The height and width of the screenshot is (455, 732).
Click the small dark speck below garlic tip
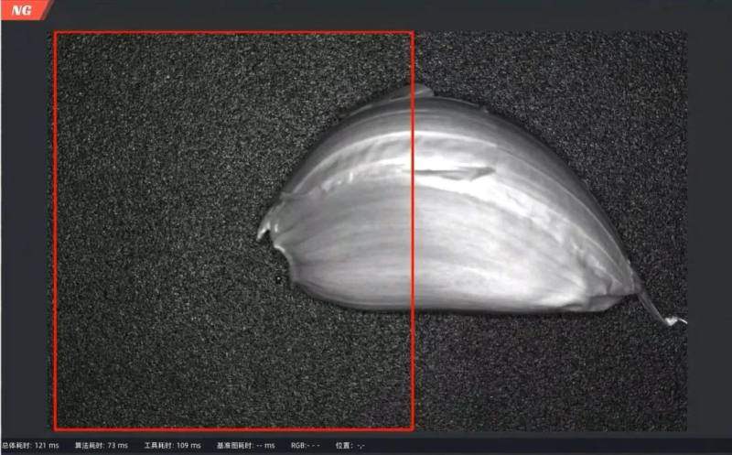pyautogui.click(x=277, y=279)
